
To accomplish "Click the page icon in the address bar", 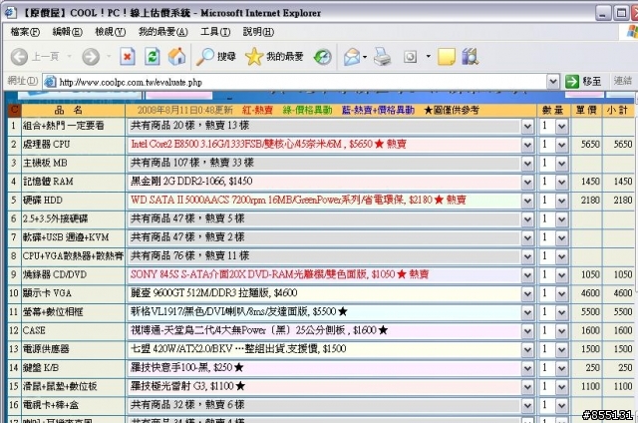I will [x=50, y=82].
